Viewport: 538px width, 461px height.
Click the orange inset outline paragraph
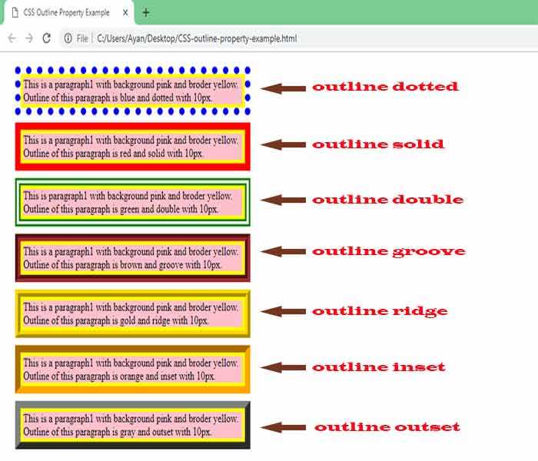pyautogui.click(x=131, y=369)
